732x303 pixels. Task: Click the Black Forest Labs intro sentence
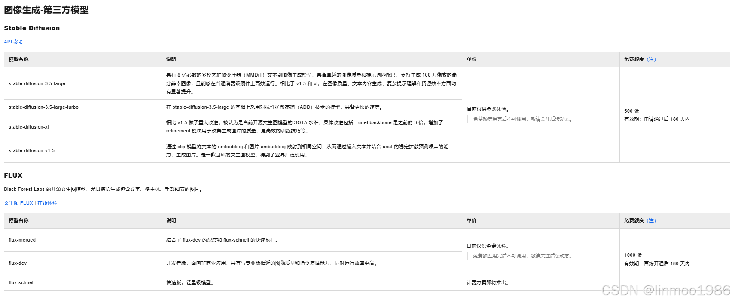pyautogui.click(x=104, y=189)
